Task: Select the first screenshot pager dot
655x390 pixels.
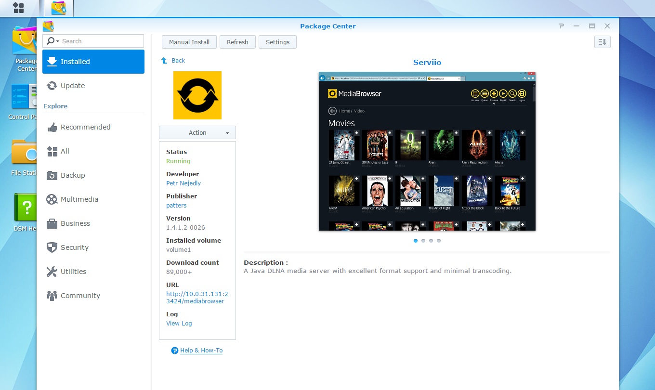Action: [416, 241]
